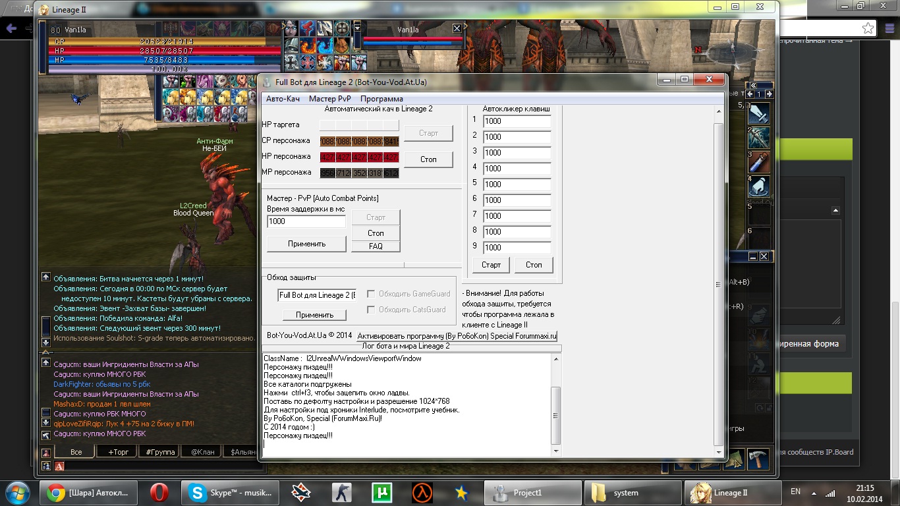Open Project1 from taskbar
Viewport: 900px width, 506px height.
click(x=533, y=493)
